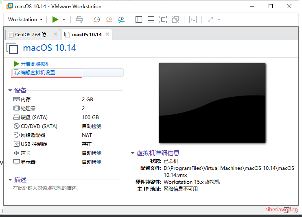Click the 显示器 monitor icon

tap(17, 162)
